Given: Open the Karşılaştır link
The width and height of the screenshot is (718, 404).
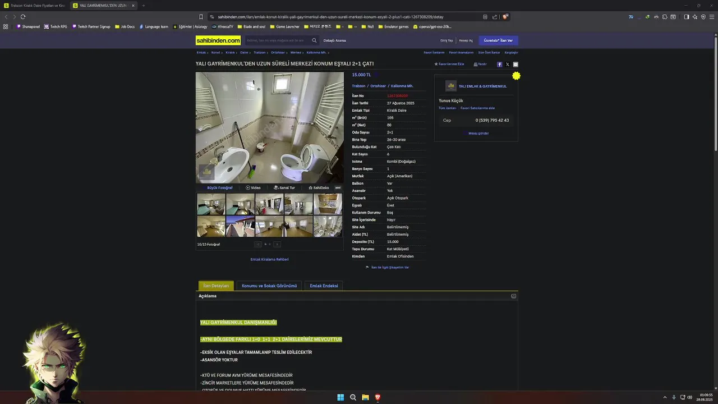Looking at the screenshot, I should point(511,52).
